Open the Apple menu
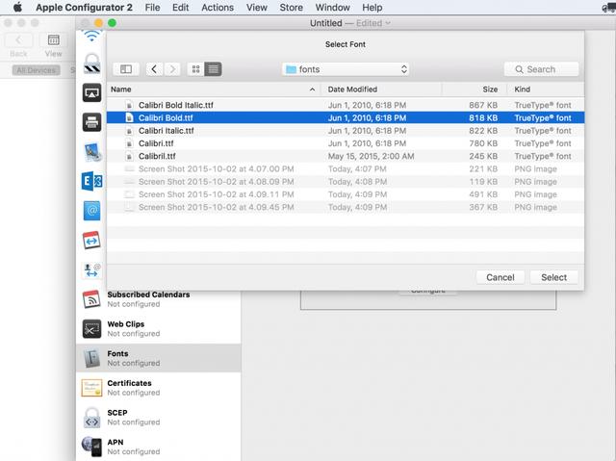 coord(17,8)
